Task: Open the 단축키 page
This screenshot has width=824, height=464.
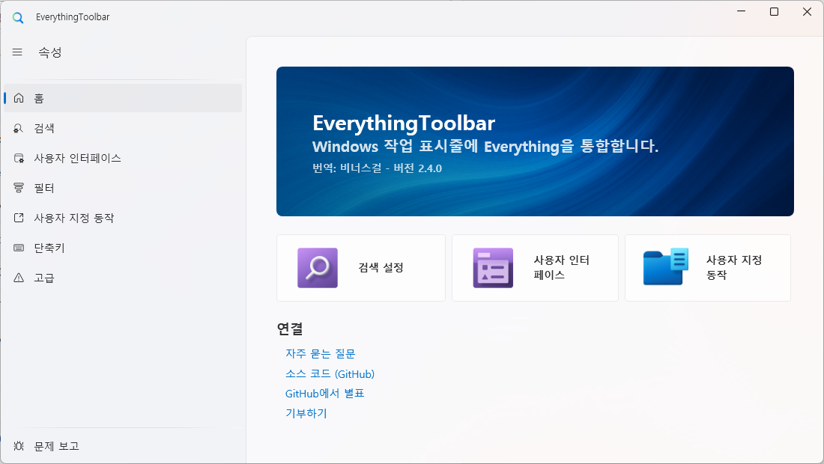Action: tap(122, 248)
